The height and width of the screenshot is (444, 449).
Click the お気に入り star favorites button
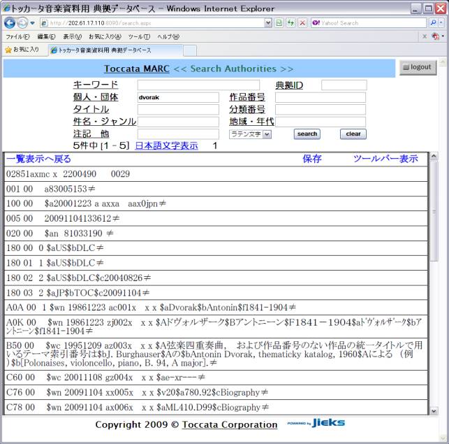click(22, 50)
